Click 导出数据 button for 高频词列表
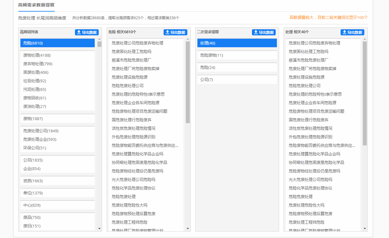 pos(87,33)
